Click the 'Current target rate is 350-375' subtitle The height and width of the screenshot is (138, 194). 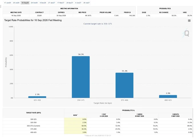tap(98, 24)
